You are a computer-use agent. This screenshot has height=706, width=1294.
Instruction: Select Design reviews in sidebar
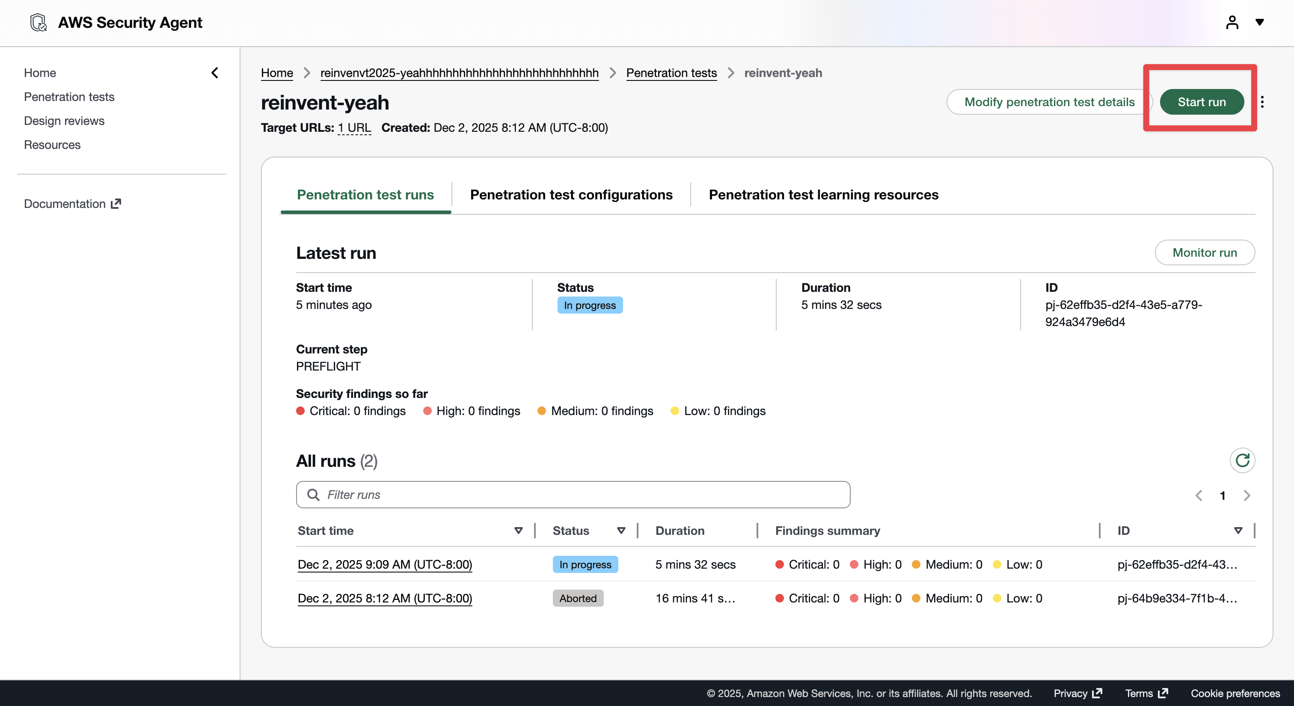click(64, 121)
